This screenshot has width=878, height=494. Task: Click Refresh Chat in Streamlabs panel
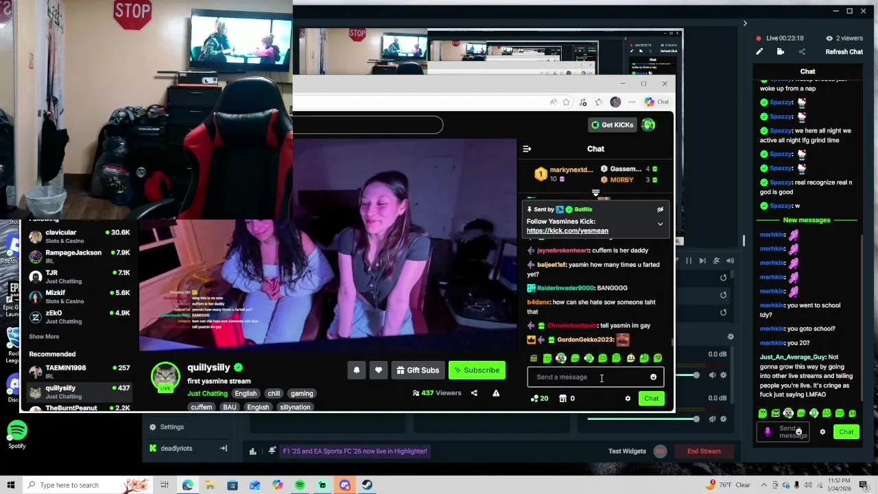coord(844,52)
